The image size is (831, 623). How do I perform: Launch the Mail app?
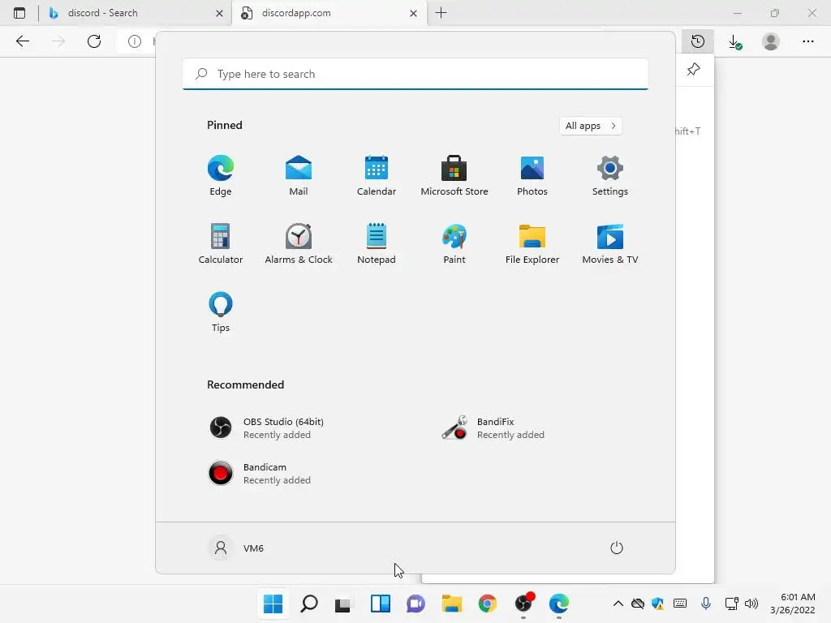pyautogui.click(x=299, y=176)
